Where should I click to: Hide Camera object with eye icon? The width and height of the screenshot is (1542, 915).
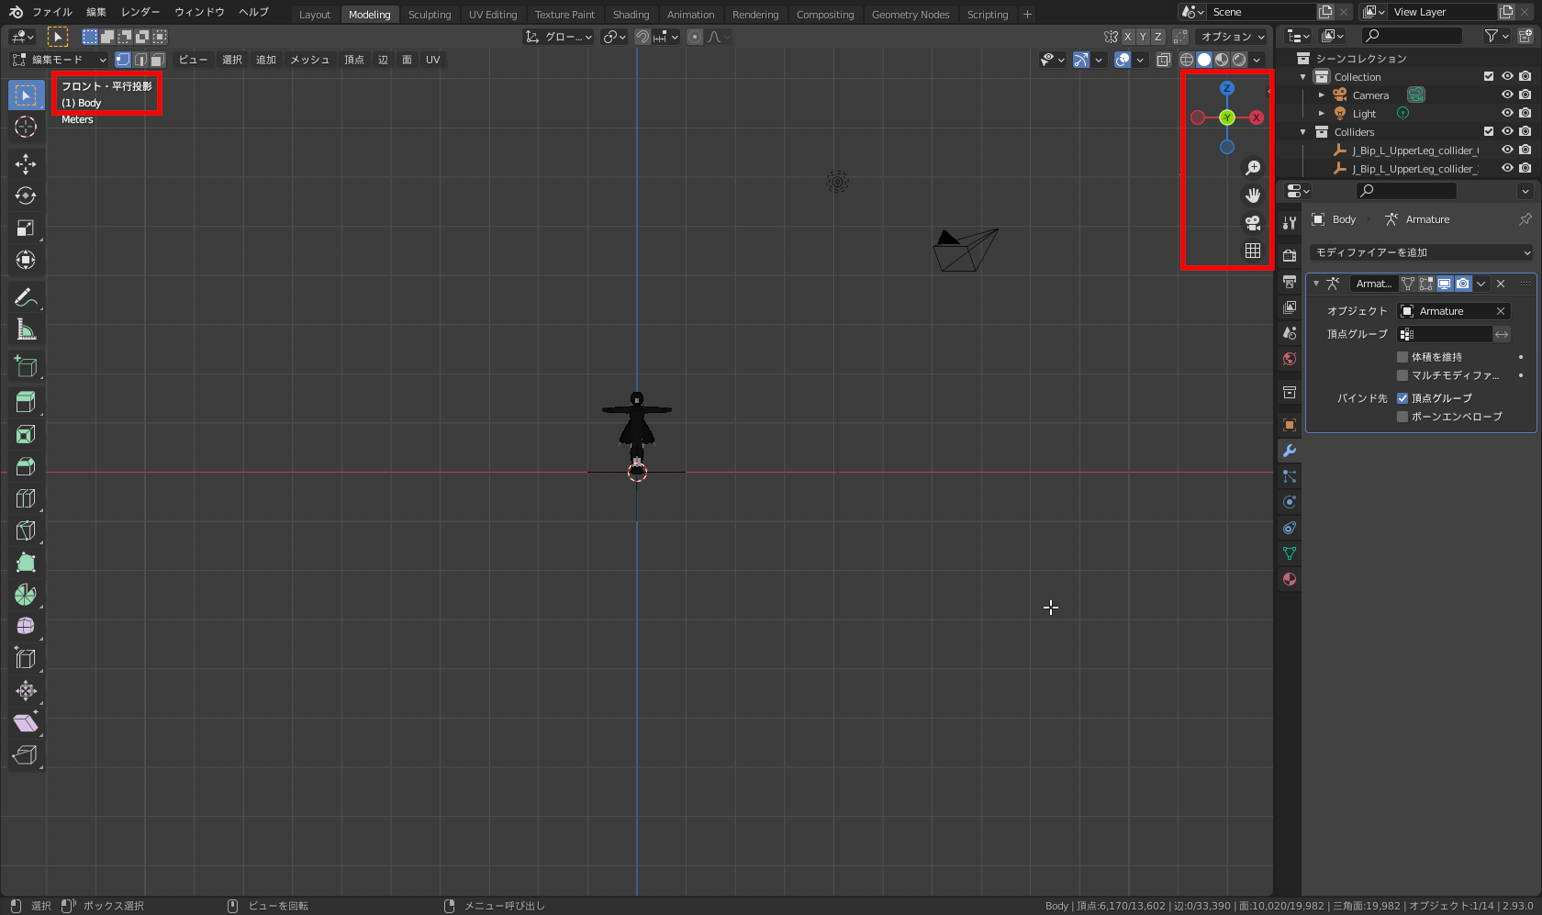coord(1507,95)
